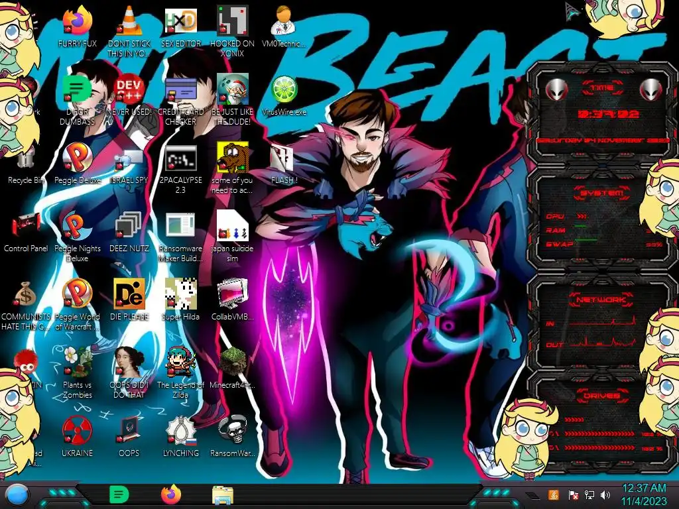Open the DONT STICK THIS IN YO... VLC icon

(129, 22)
